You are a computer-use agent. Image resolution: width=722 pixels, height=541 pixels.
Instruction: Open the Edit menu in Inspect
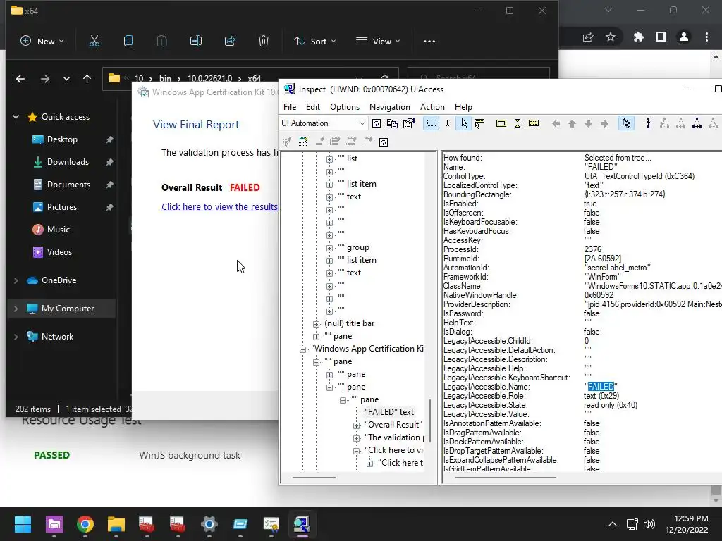(312, 107)
